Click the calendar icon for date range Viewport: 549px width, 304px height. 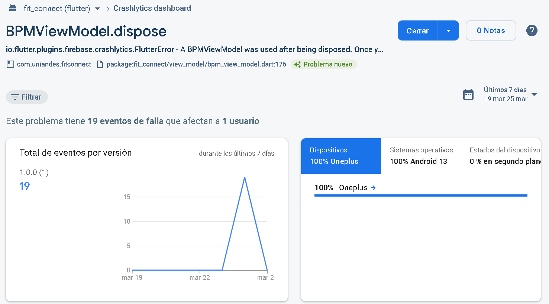468,94
